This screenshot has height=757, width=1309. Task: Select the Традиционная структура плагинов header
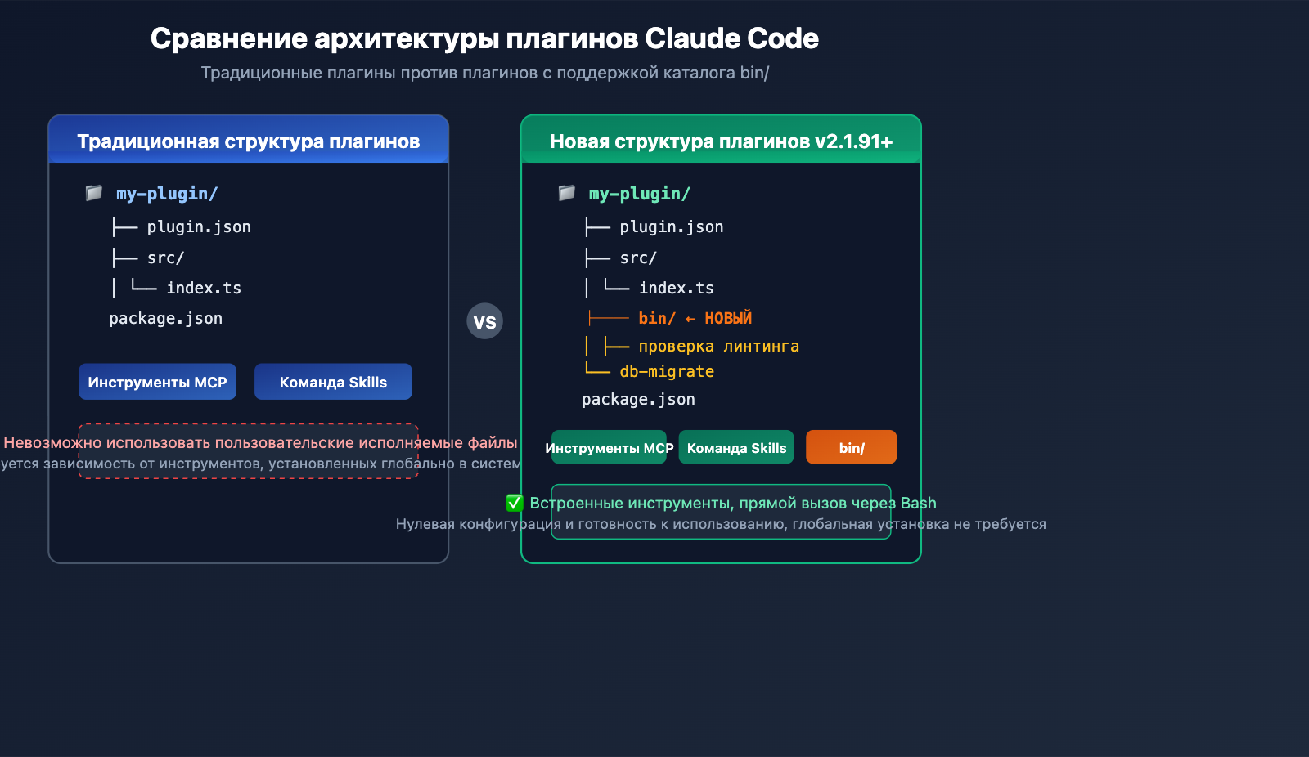click(x=248, y=141)
